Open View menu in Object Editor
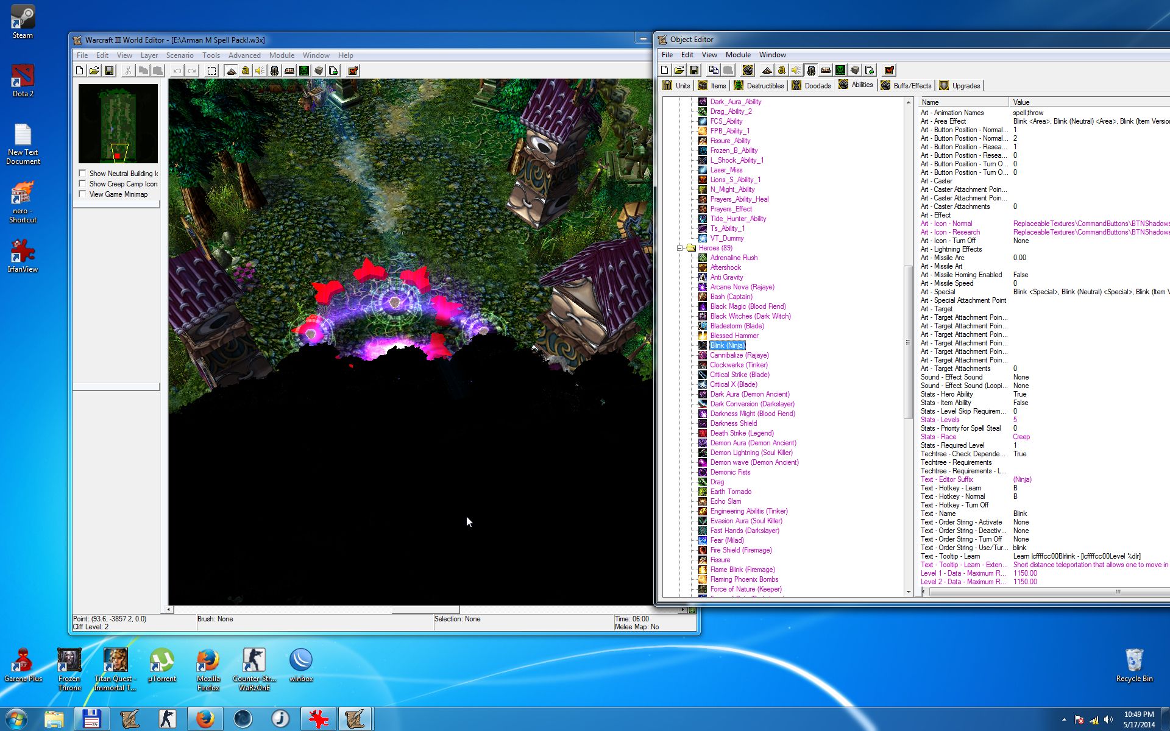The width and height of the screenshot is (1170, 731). pos(709,55)
